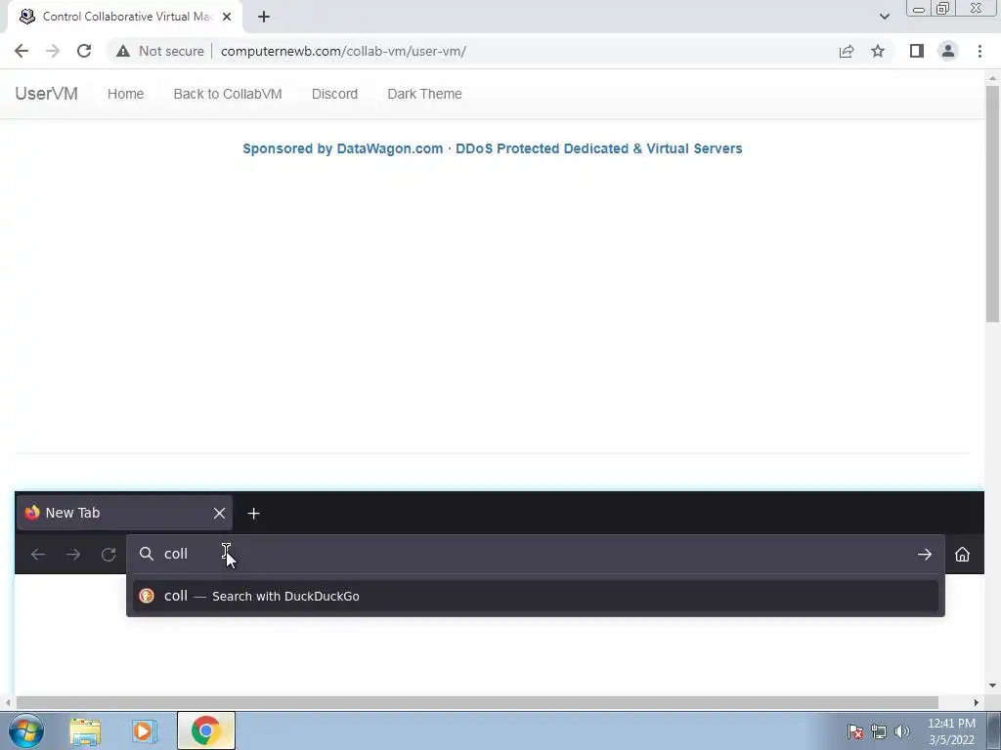1001x750 pixels.
Task: Open a new Chrome tab
Action: click(x=264, y=17)
